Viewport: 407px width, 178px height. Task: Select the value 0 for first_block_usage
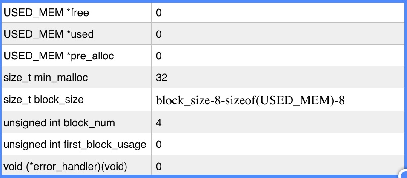point(159,145)
